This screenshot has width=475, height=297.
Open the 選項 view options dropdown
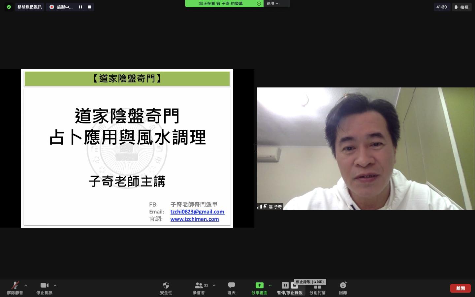[x=273, y=3]
